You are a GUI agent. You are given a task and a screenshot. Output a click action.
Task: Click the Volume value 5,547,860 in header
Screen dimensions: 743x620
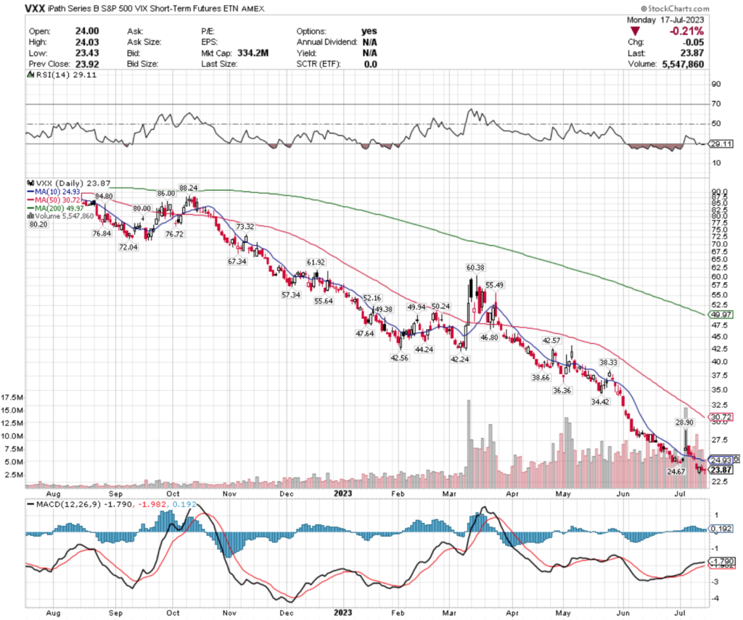click(x=683, y=64)
